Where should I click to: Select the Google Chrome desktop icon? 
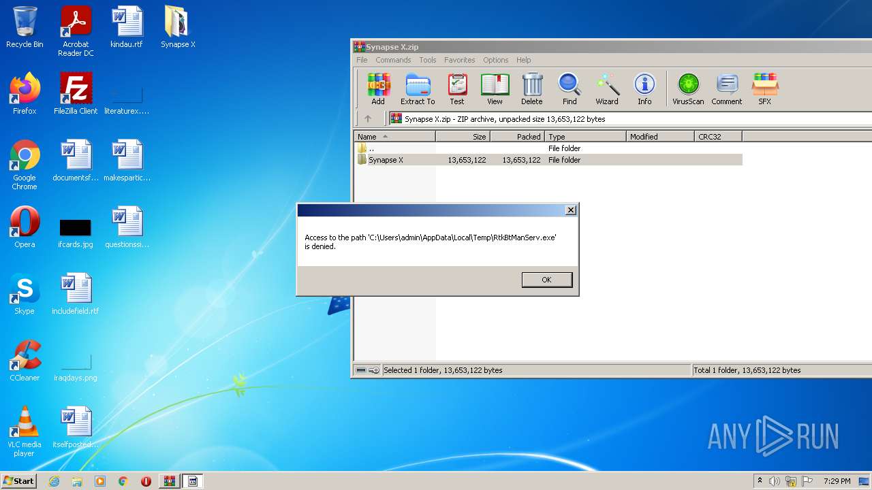tap(25, 165)
